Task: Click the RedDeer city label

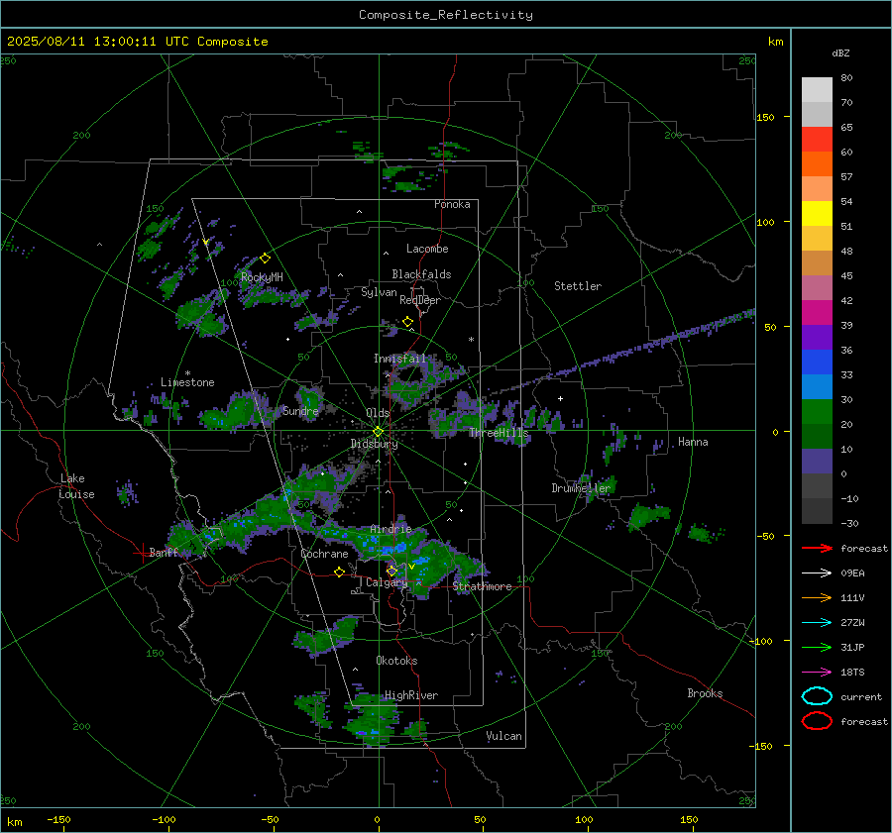Action: [420, 300]
